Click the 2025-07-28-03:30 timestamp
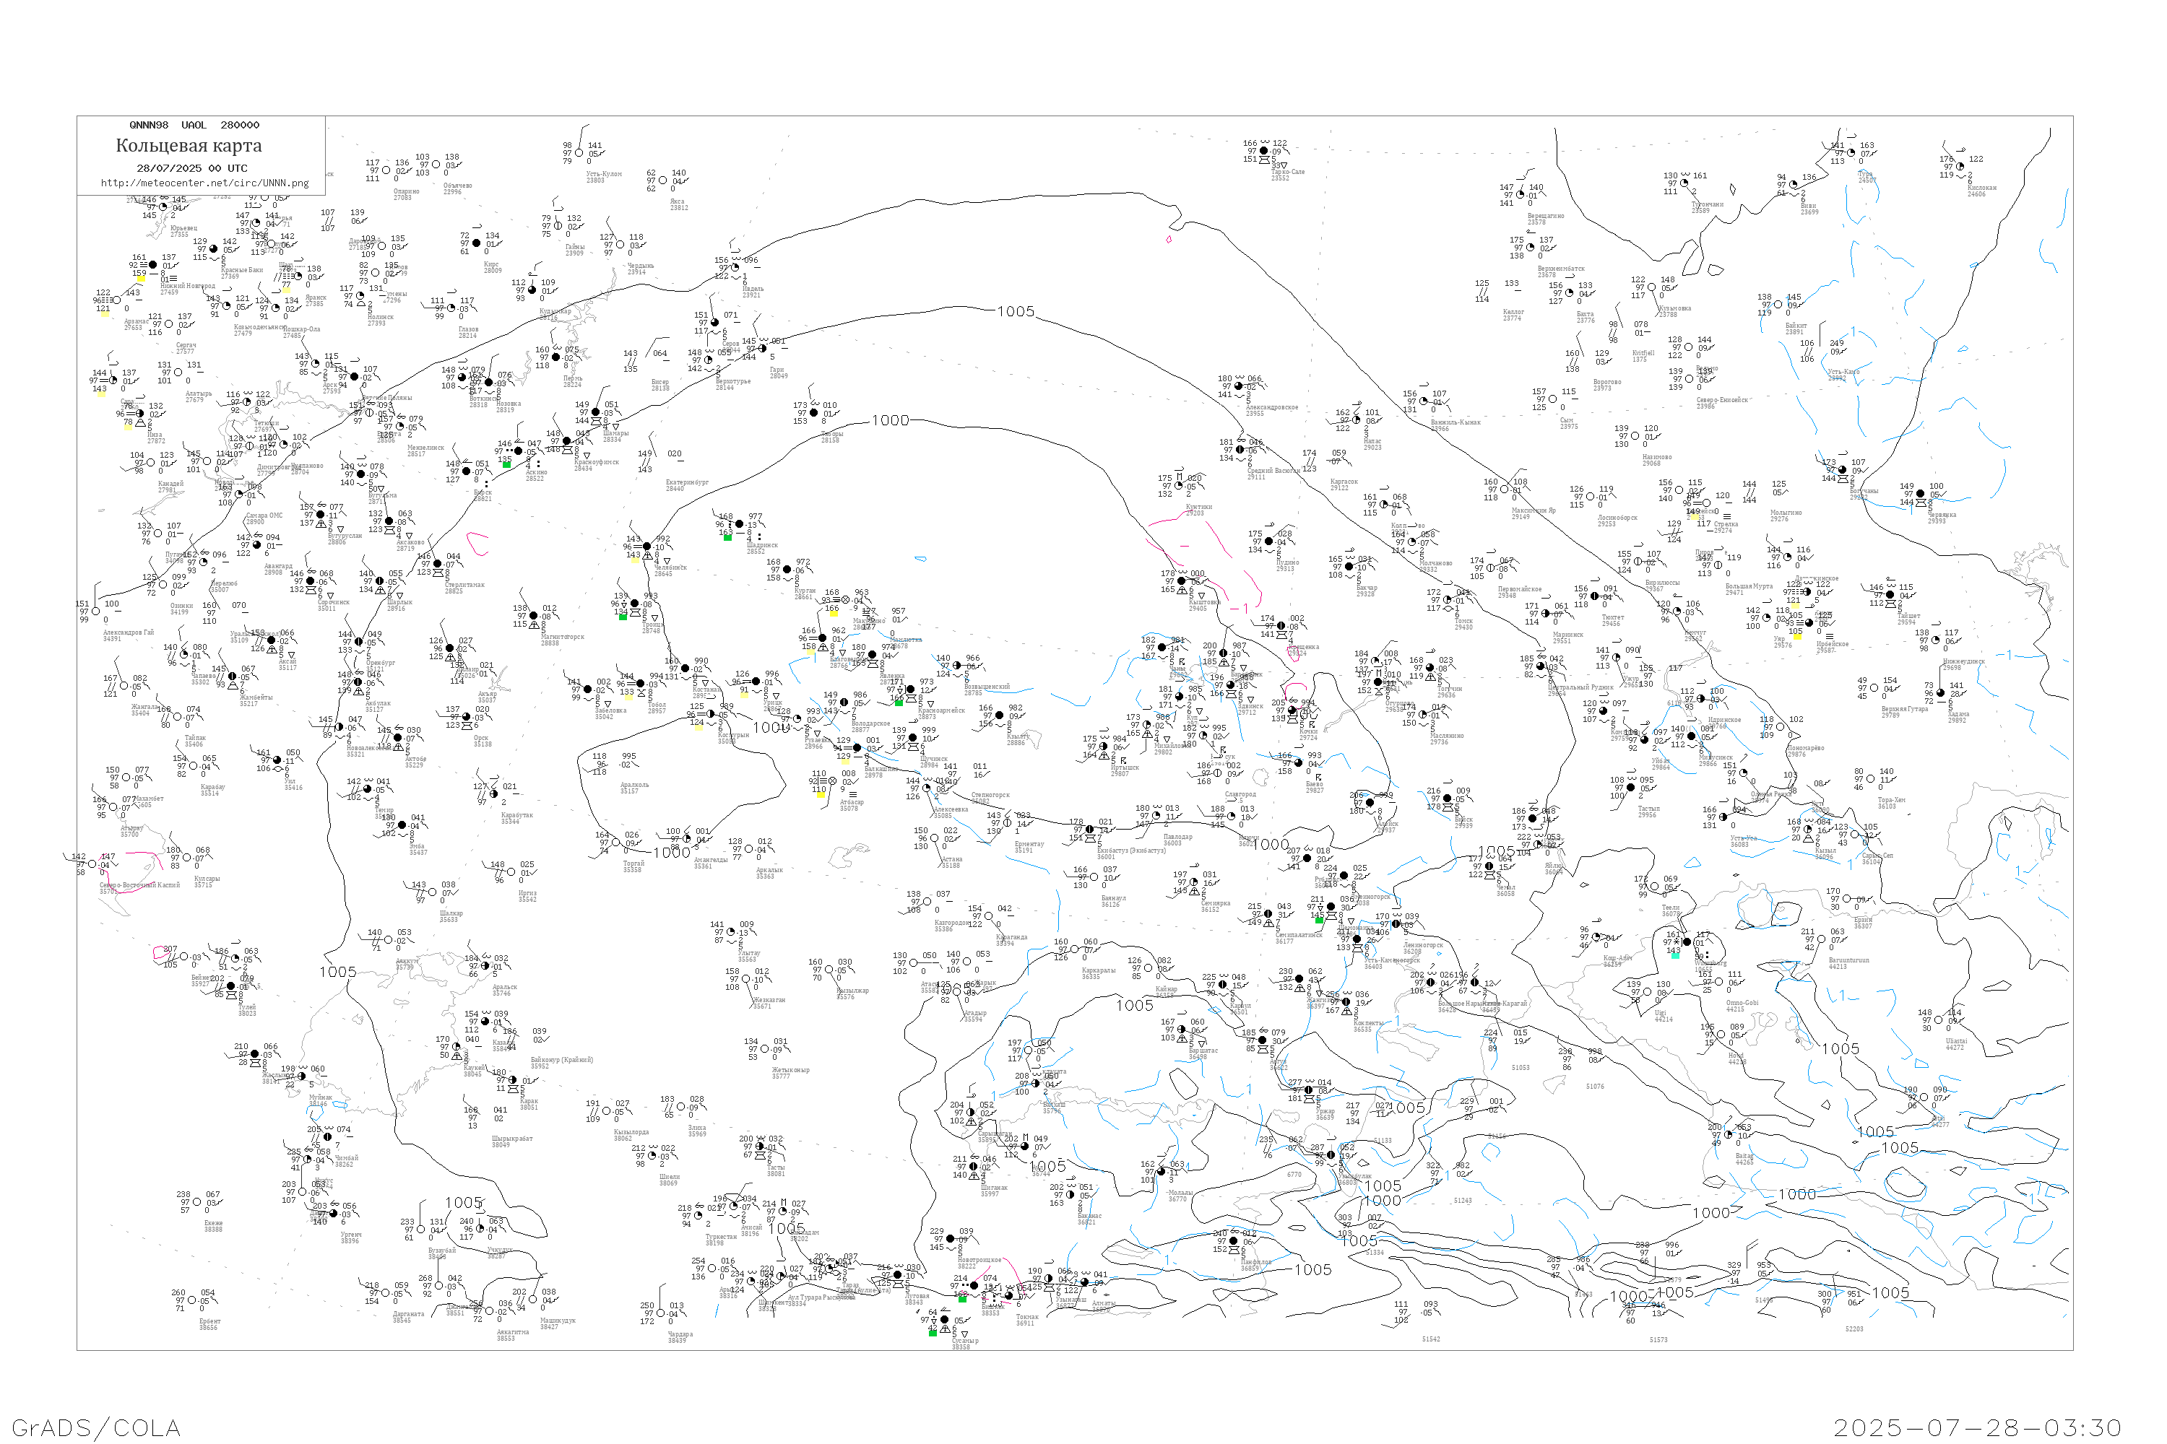The image size is (2167, 1444). [1977, 1427]
